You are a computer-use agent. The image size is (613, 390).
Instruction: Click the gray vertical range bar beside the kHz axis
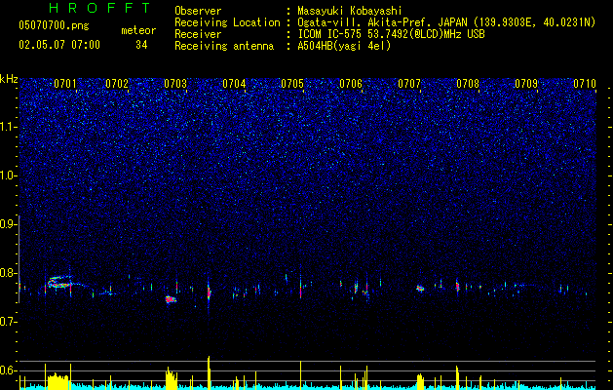(19, 259)
